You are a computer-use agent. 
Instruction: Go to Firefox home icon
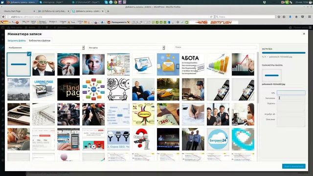[x=296, y=17]
